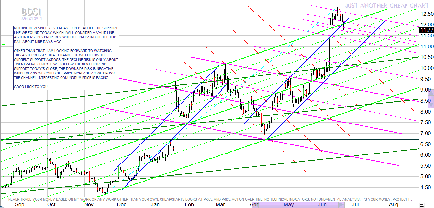Click the Jul label on the time axis
Screen dimensions: 434x208
[355, 205]
